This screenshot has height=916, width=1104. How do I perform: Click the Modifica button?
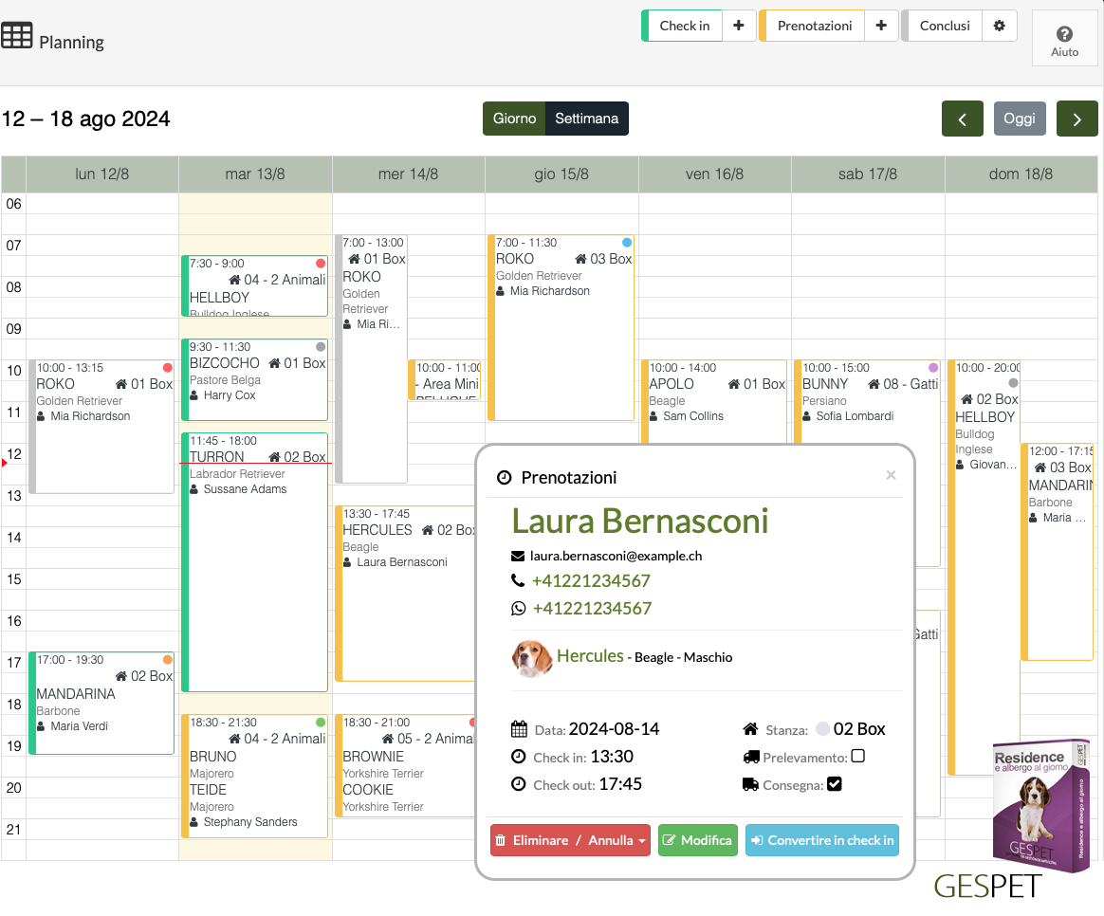[x=697, y=840]
